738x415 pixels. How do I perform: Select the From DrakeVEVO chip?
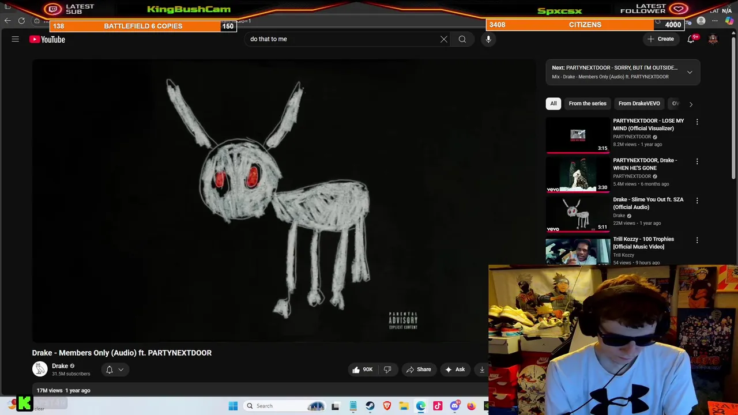click(639, 104)
